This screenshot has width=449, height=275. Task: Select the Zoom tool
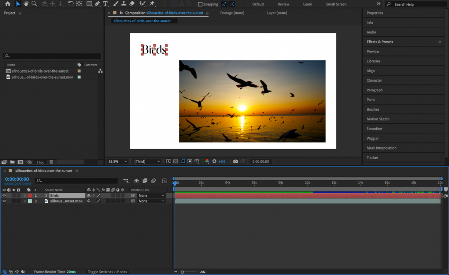(x=33, y=4)
